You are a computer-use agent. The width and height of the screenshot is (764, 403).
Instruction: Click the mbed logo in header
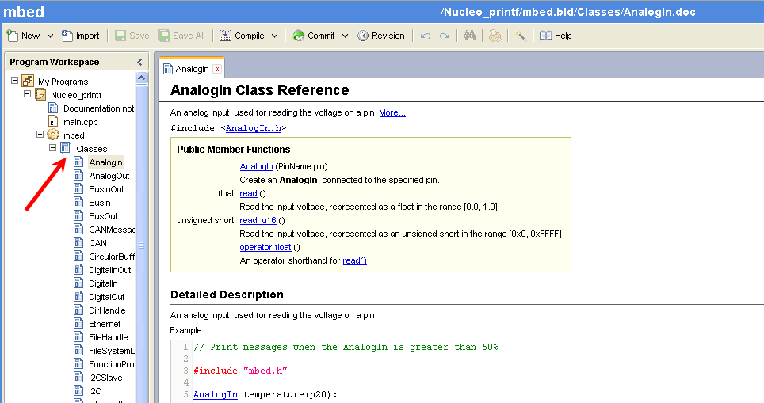[24, 11]
